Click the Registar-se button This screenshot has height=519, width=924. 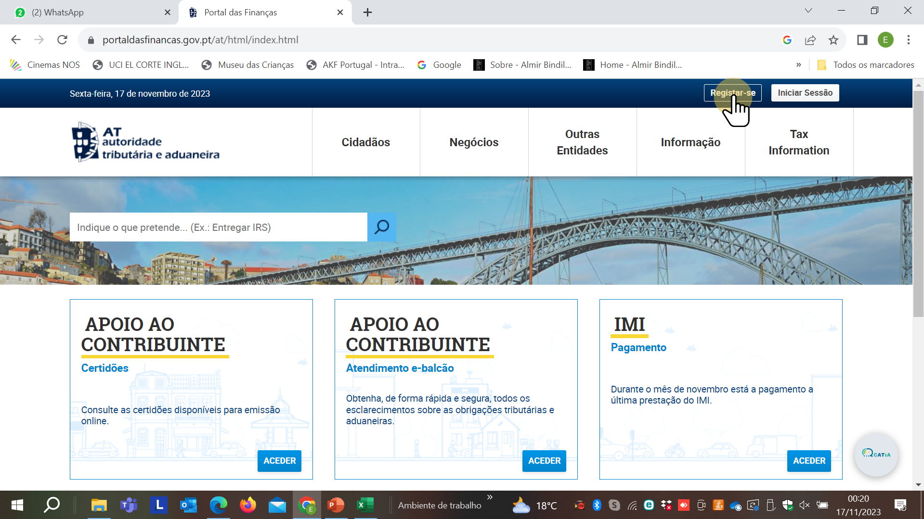coord(732,93)
